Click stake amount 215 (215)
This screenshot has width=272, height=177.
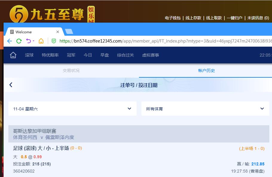(42, 164)
